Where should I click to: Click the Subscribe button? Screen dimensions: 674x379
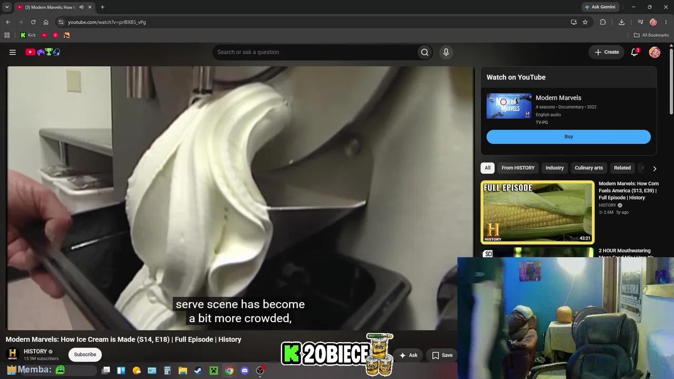tap(85, 355)
